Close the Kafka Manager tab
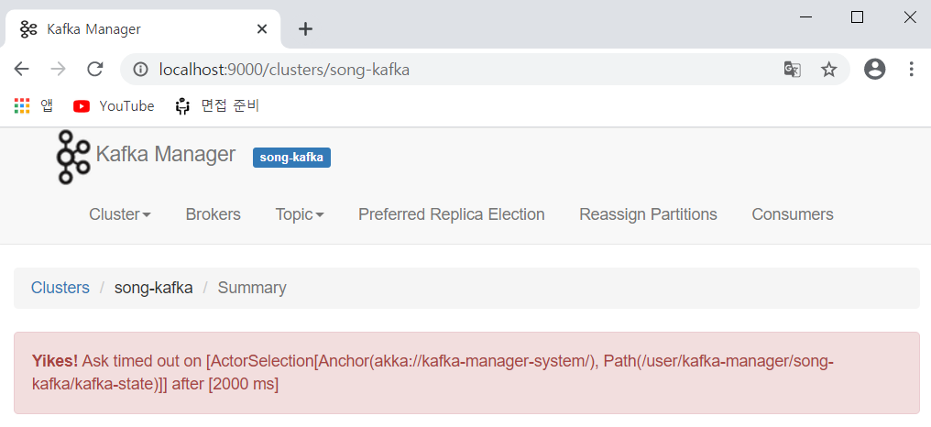 coord(262,29)
